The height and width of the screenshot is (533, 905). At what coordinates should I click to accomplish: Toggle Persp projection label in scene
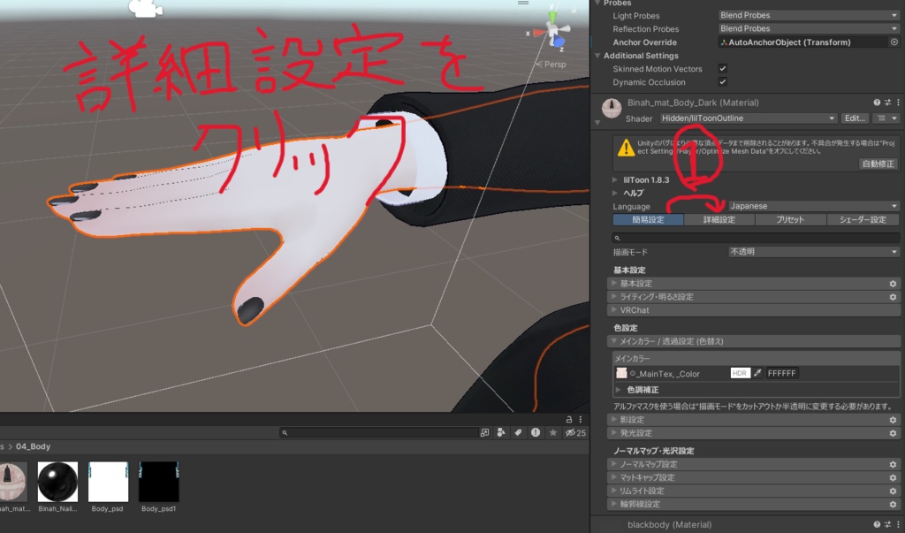551,65
